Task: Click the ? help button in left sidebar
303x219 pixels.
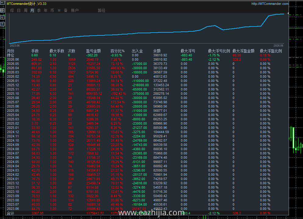Action: pos(2,24)
